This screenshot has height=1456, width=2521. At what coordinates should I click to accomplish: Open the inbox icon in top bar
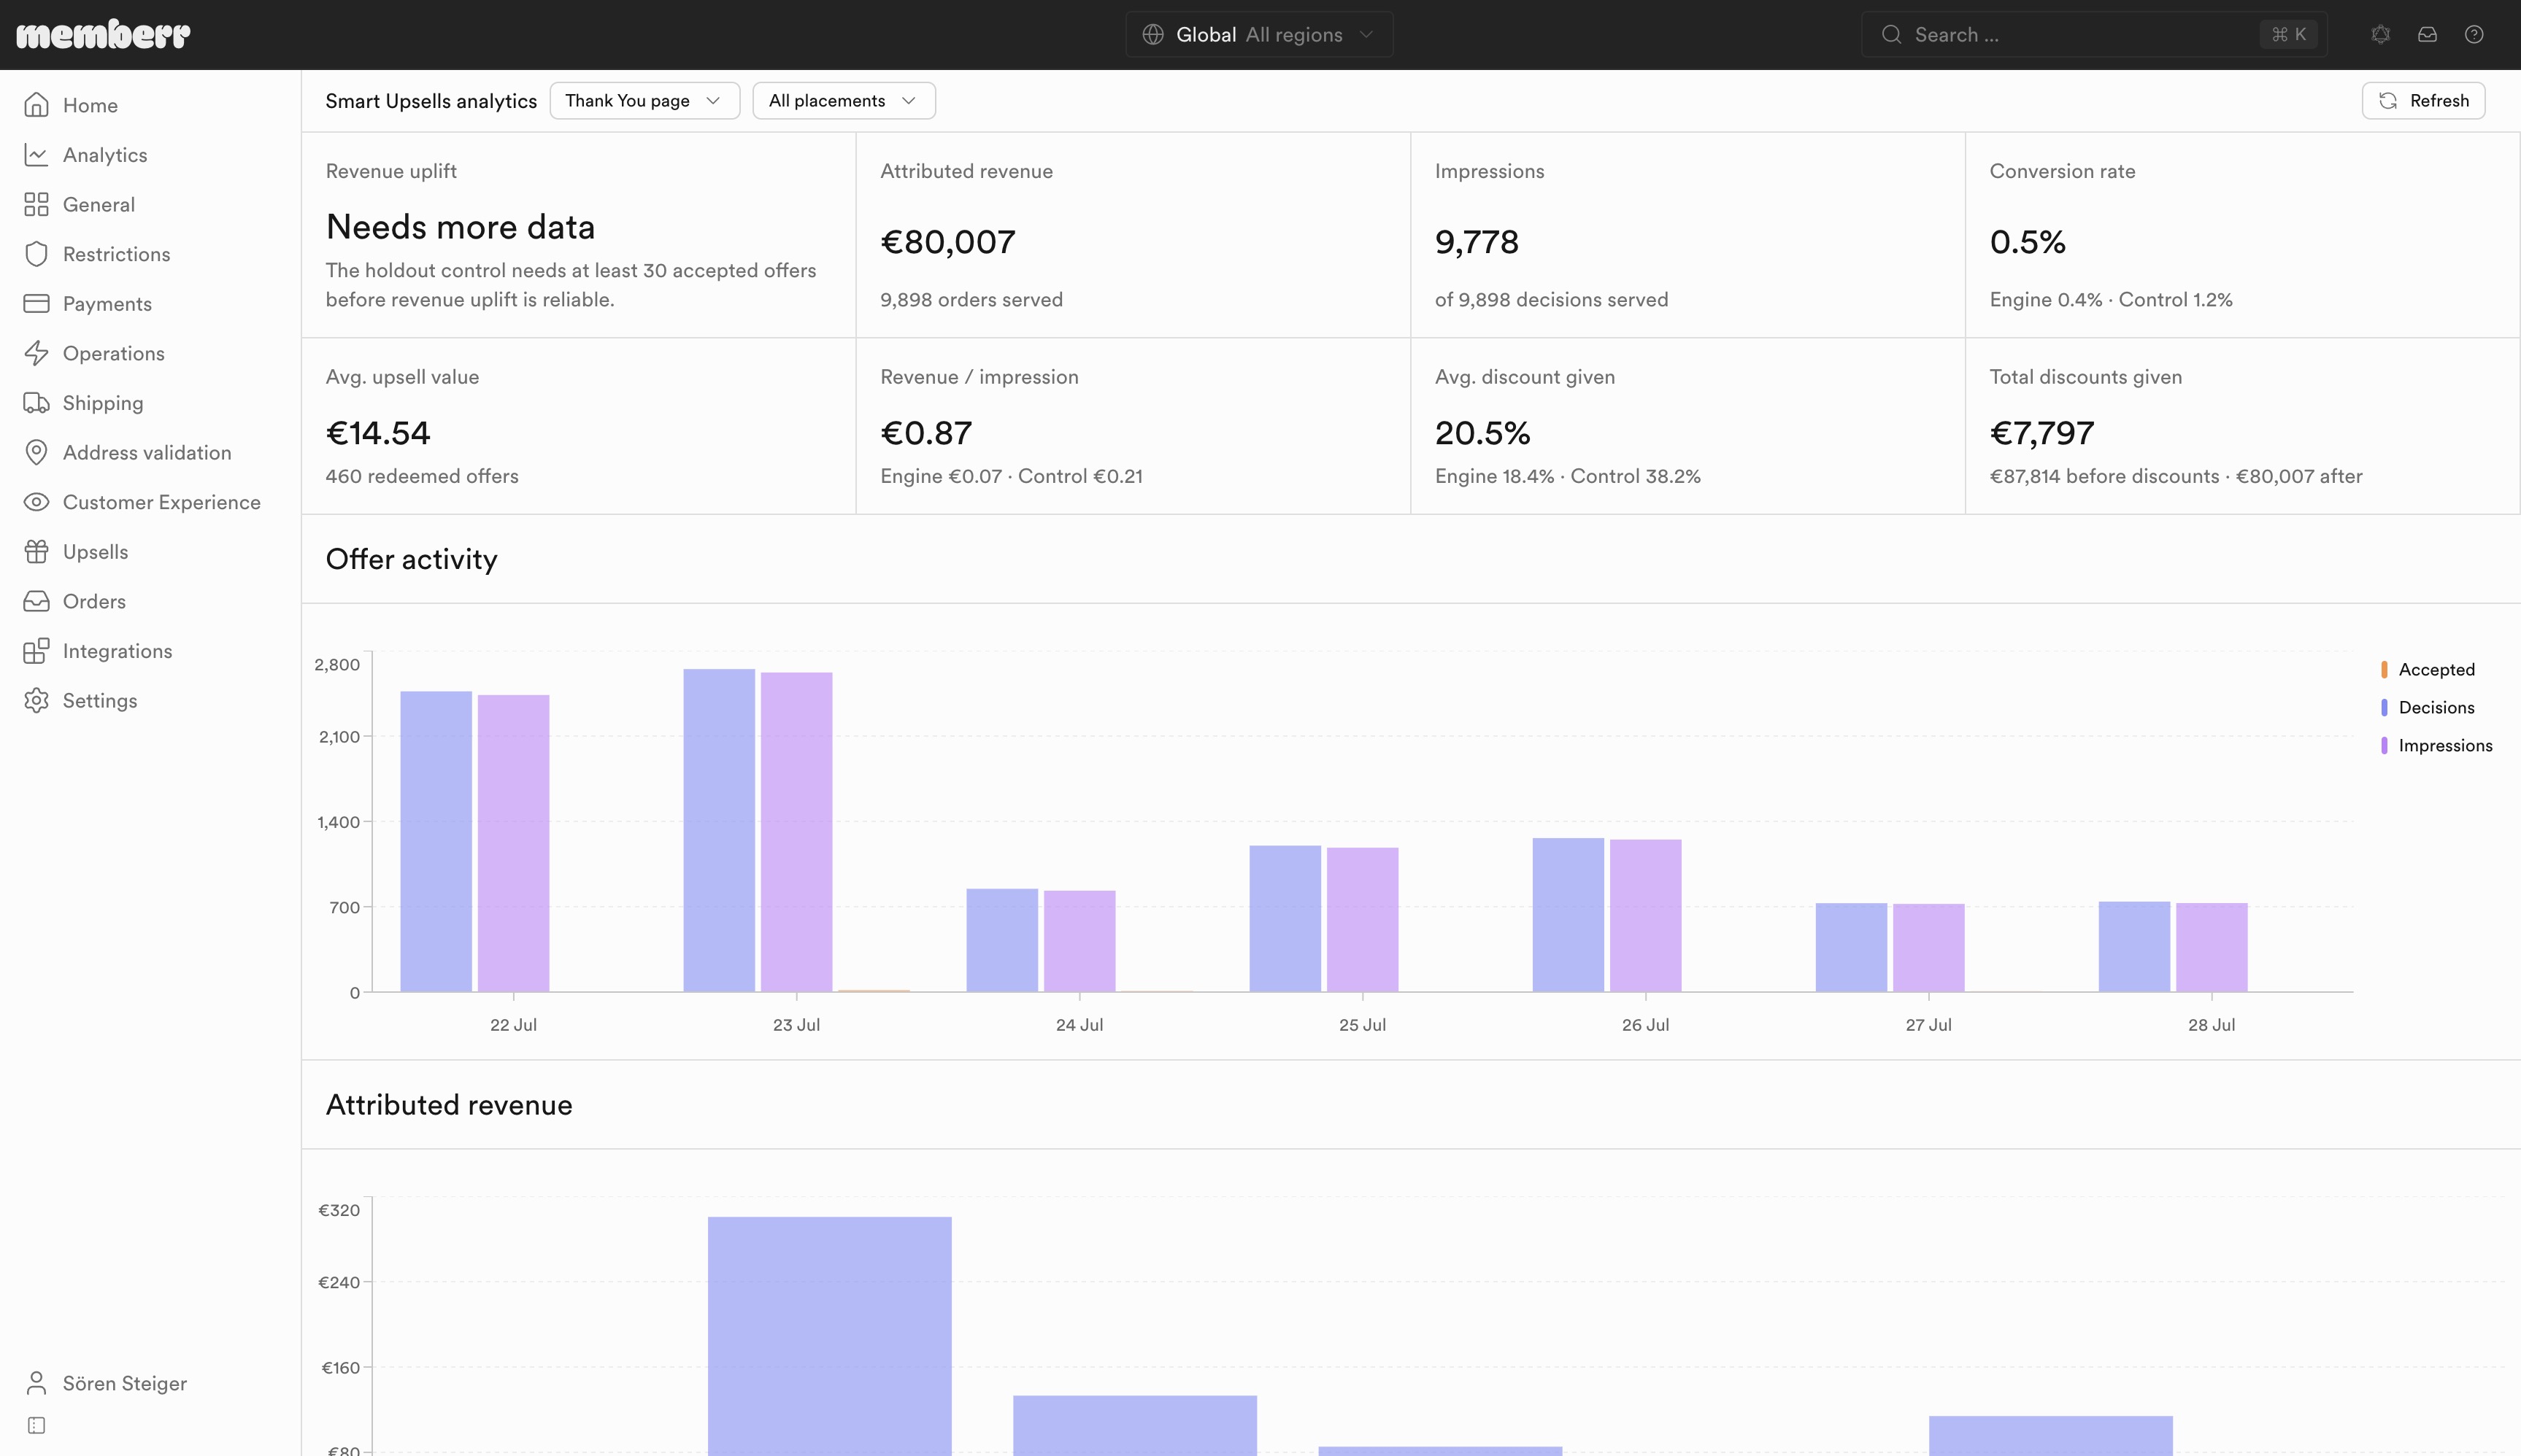click(2427, 35)
